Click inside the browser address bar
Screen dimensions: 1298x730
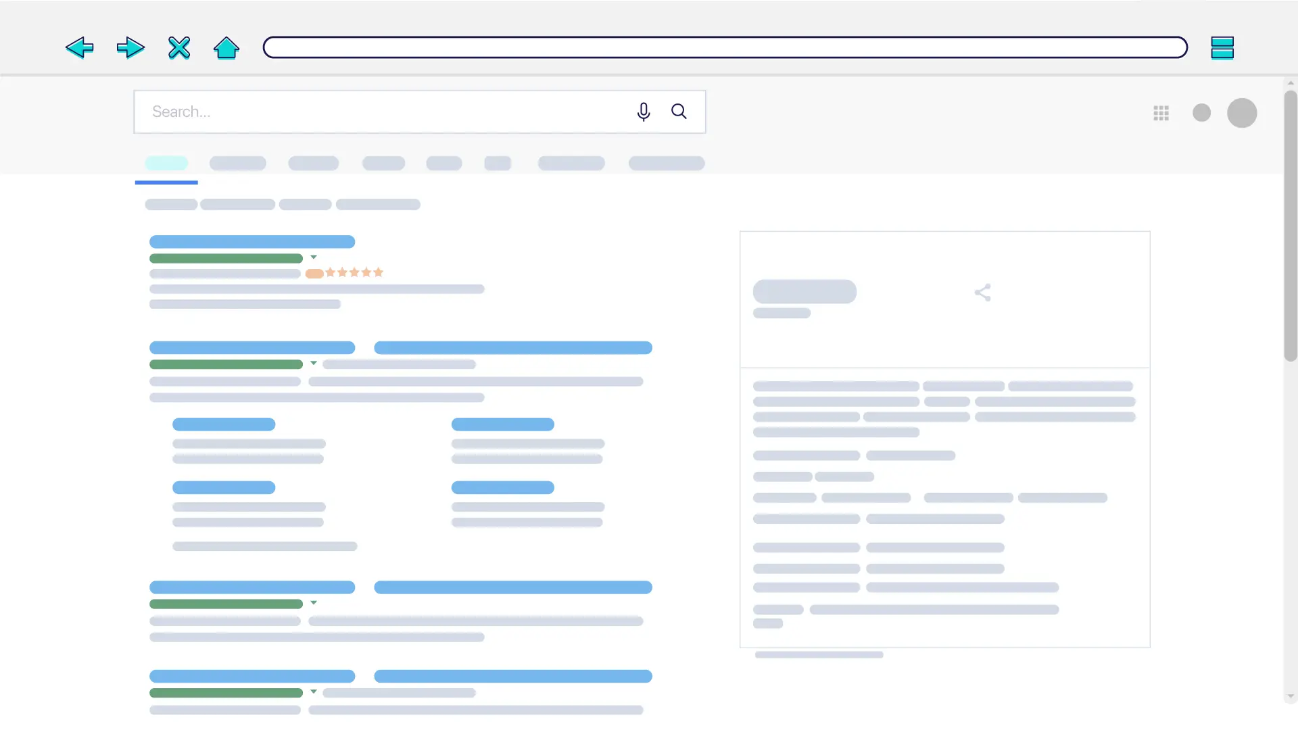click(x=725, y=47)
